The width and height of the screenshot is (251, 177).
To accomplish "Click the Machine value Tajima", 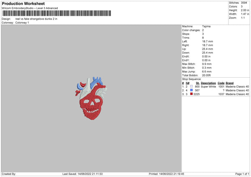I will [206, 26].
